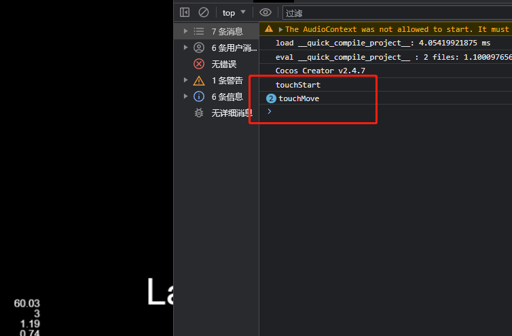Image resolution: width=512 pixels, height=336 pixels.
Task: Open the top context dropdown
Action: 234,13
